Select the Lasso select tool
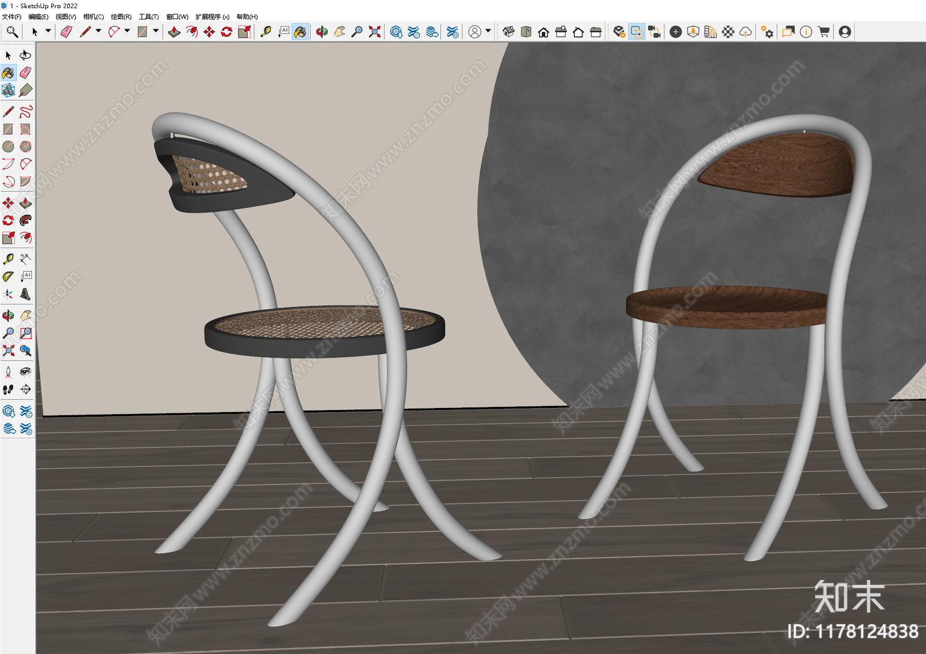Image resolution: width=926 pixels, height=654 pixels. [25, 55]
